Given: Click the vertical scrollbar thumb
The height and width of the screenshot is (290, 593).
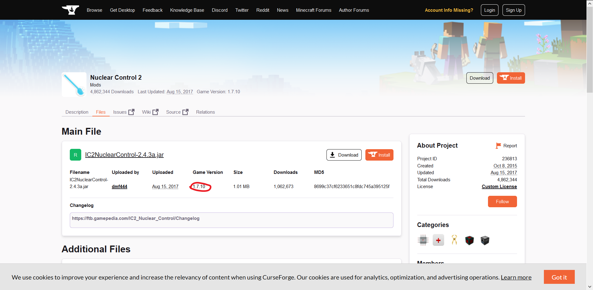Looking at the screenshot, I should coord(590,49).
